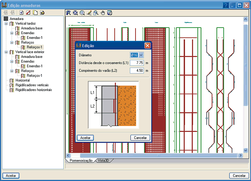Collapse the Vertical tardoz tree node

(x=6, y=24)
